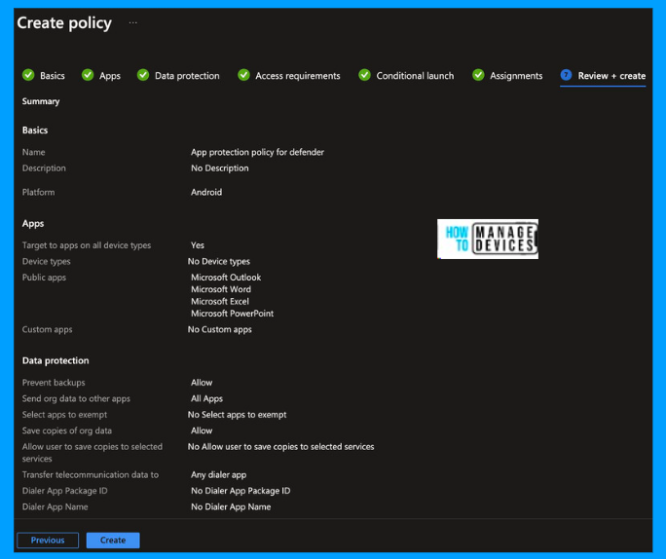Click the Previous button
Image resolution: width=666 pixels, height=559 pixels.
tap(48, 540)
